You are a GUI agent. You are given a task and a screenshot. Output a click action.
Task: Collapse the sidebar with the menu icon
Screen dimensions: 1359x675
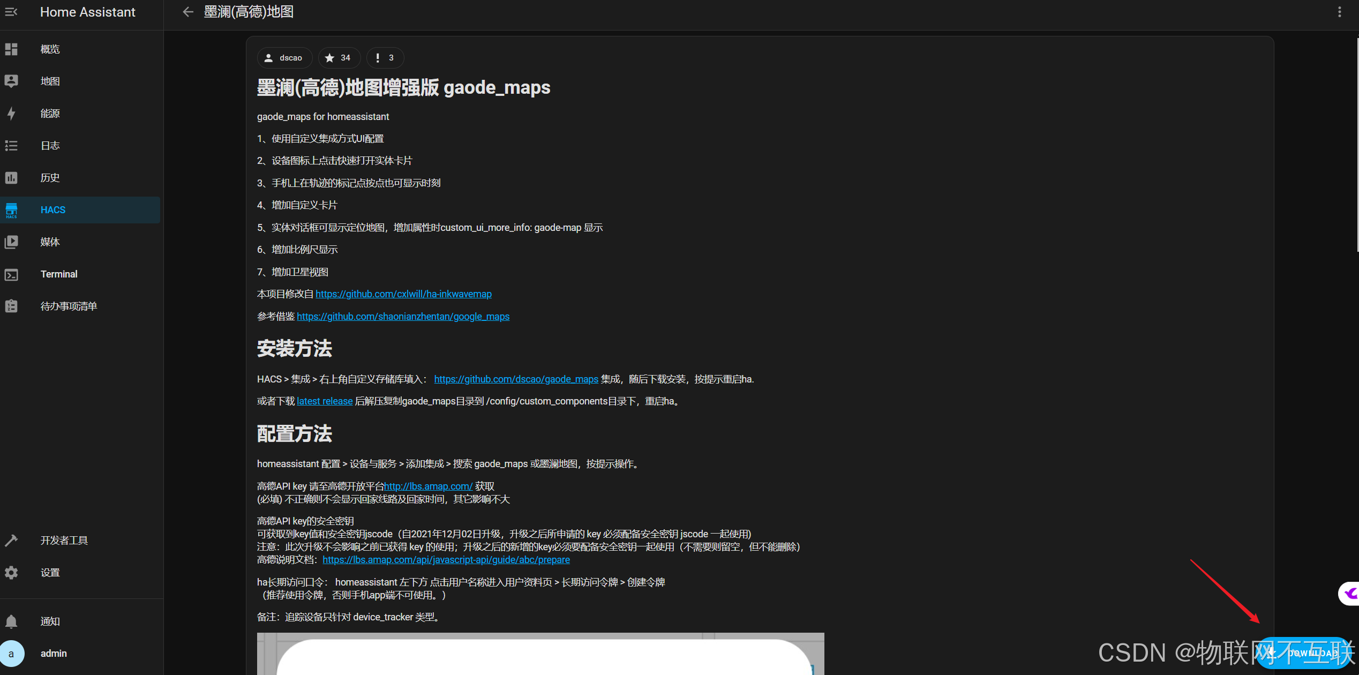click(x=11, y=12)
